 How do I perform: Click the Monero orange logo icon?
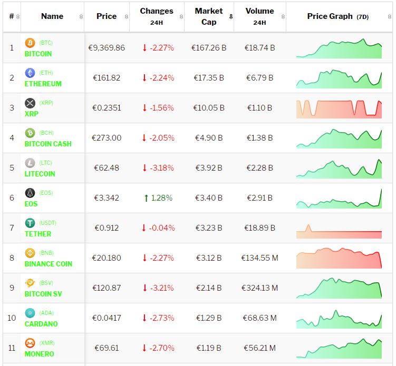pos(30,343)
